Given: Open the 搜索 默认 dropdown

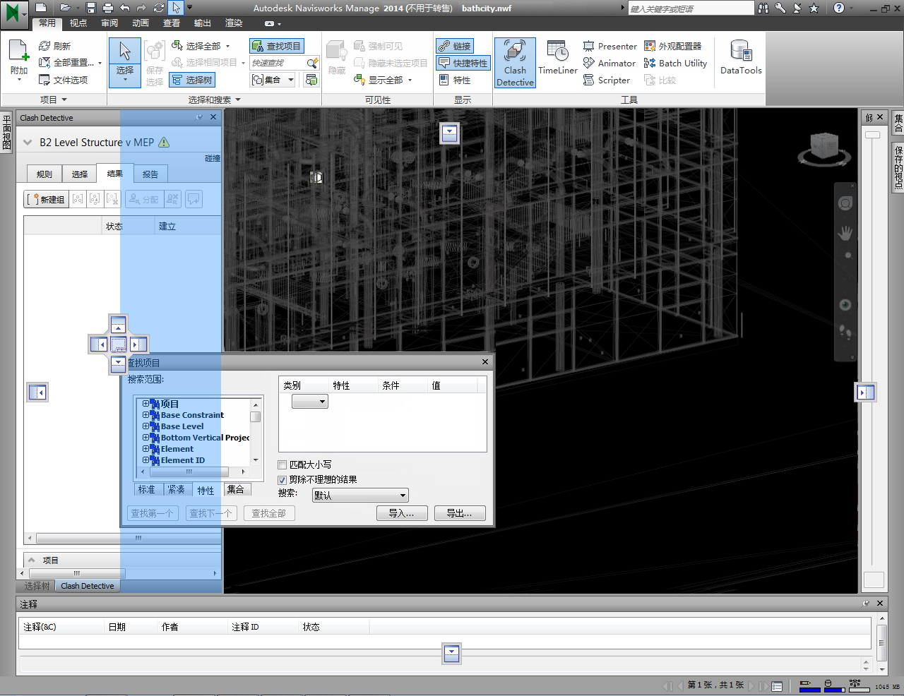Looking at the screenshot, I should [360, 496].
